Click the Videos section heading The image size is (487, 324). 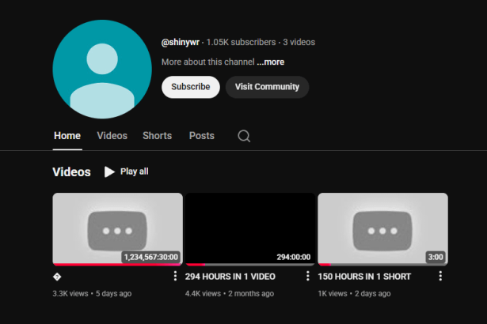coord(71,171)
